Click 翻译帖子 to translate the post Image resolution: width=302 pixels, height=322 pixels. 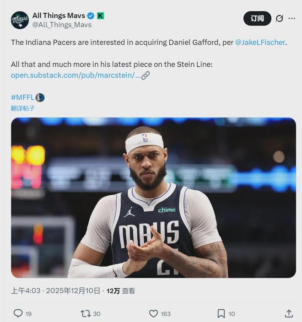click(23, 108)
